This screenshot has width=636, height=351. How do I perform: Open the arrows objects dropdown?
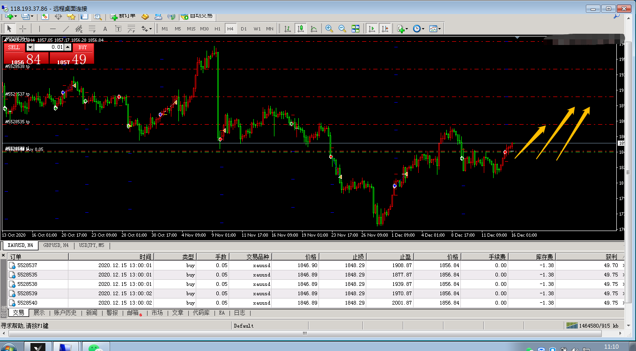(147, 29)
